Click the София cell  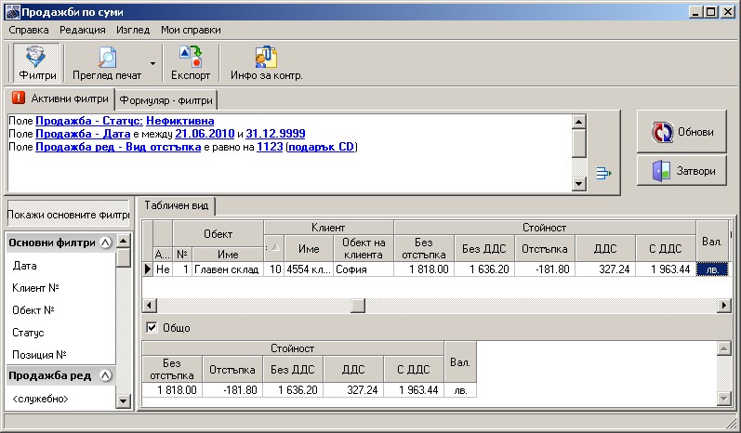click(x=364, y=269)
